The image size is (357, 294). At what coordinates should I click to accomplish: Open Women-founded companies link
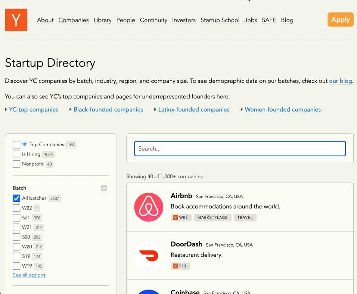283,109
